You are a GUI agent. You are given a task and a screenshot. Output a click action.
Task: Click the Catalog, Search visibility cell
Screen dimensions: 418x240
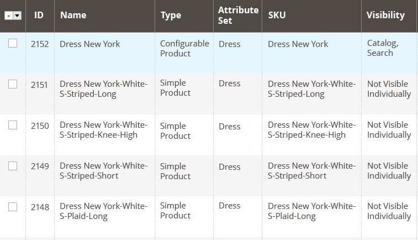383,48
